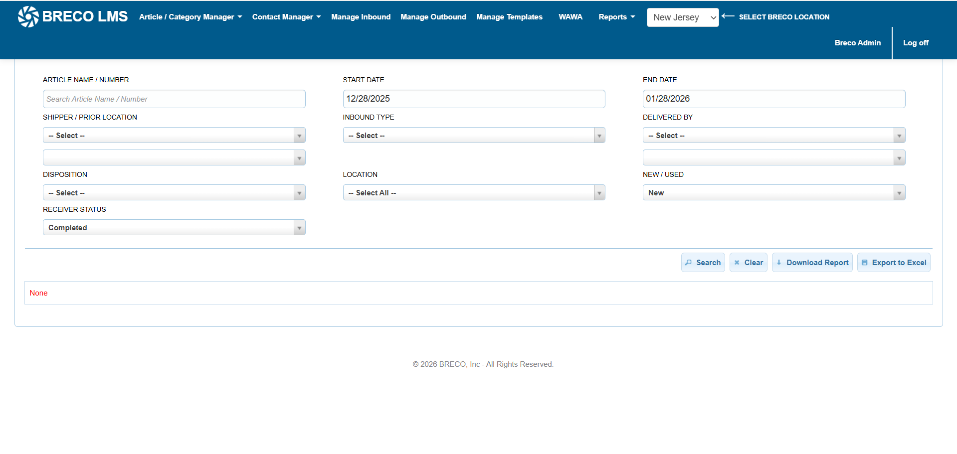
Task: Go to Manage Inbound page
Action: pyautogui.click(x=361, y=17)
